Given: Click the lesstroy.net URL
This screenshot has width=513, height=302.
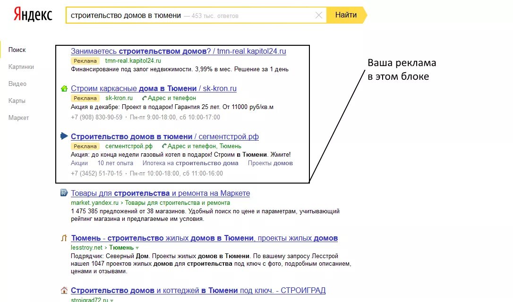Looking at the screenshot, I should [x=87, y=247].
